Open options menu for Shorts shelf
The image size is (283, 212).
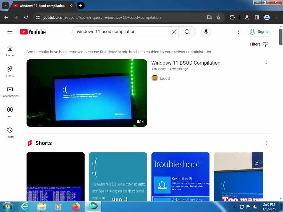(266, 143)
